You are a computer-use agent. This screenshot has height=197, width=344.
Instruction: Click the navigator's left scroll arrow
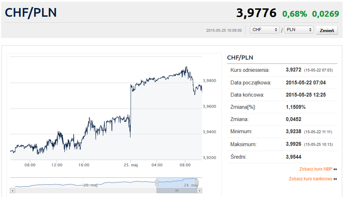click(x=12, y=190)
